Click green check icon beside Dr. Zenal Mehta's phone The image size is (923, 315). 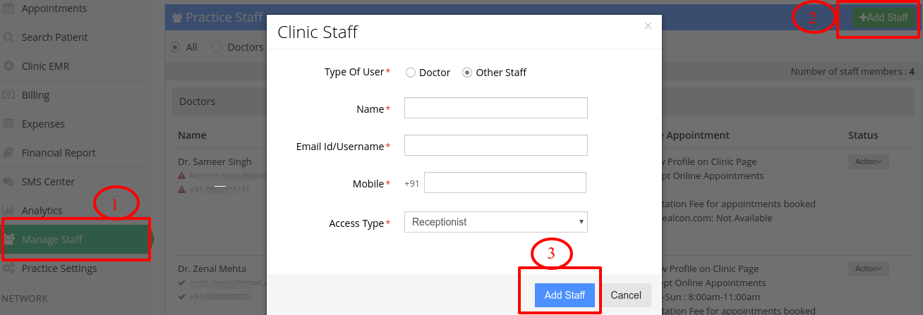(x=182, y=297)
